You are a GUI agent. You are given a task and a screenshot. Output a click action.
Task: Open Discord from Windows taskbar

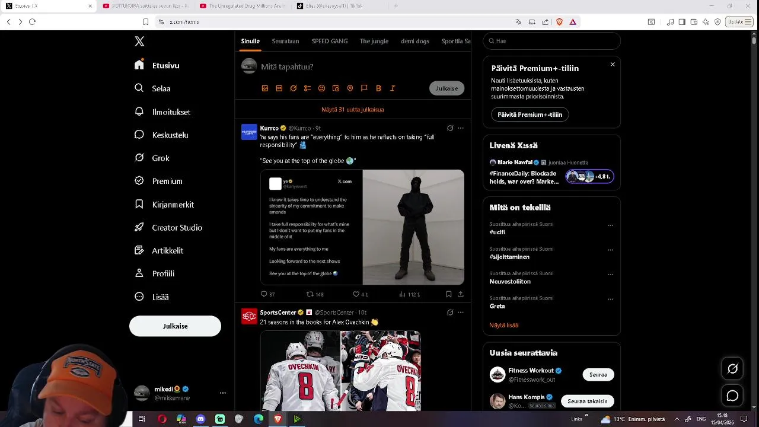point(200,419)
